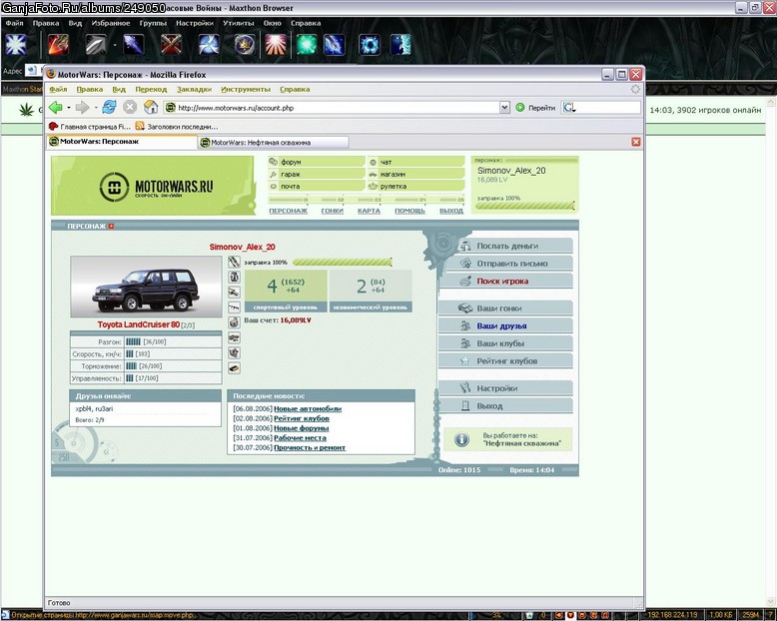Click the snowflake star icon in Maxthon toolbar
The image size is (777, 621).
pyautogui.click(x=16, y=45)
